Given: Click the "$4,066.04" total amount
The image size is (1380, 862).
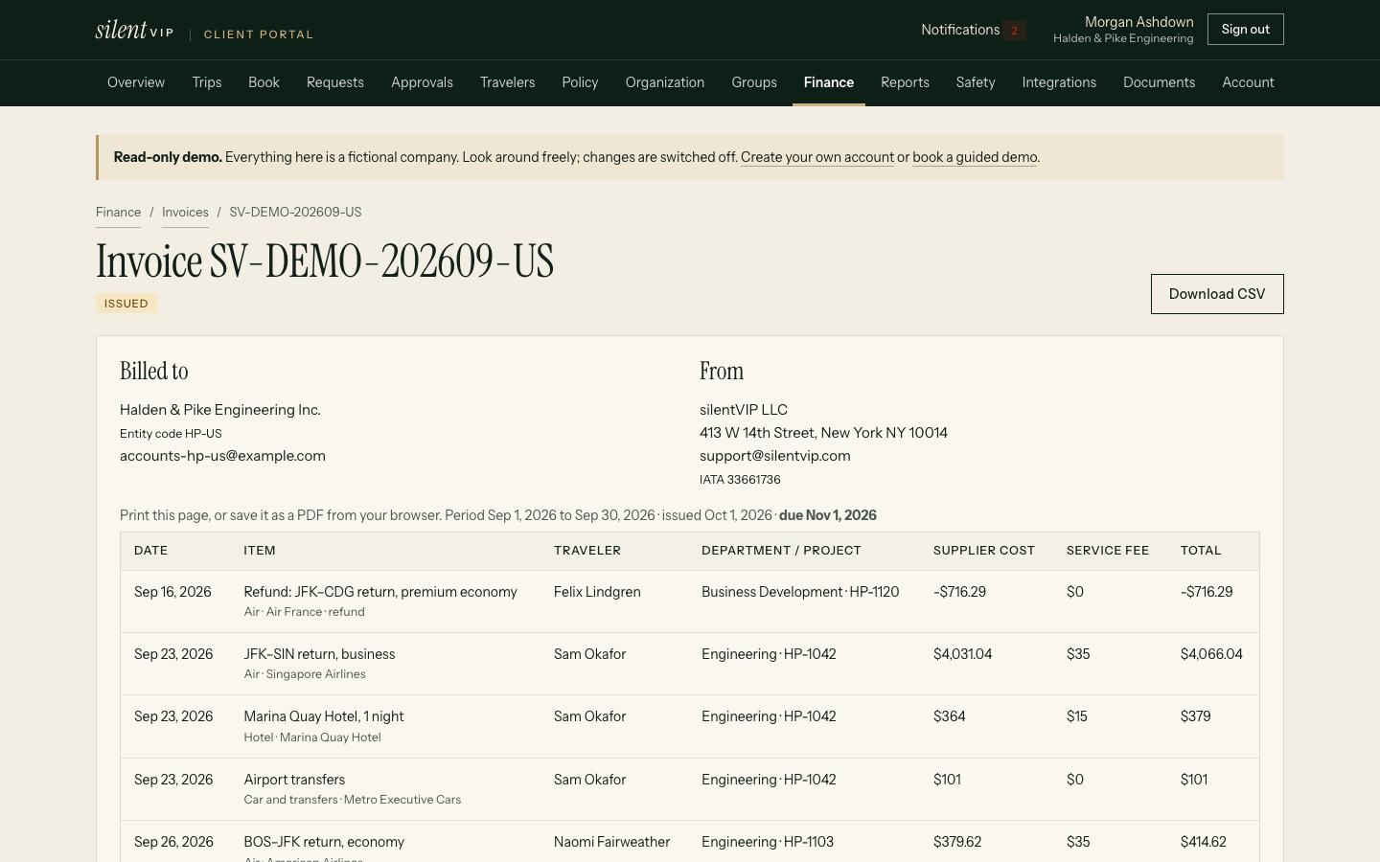Looking at the screenshot, I should coord(1211,654).
